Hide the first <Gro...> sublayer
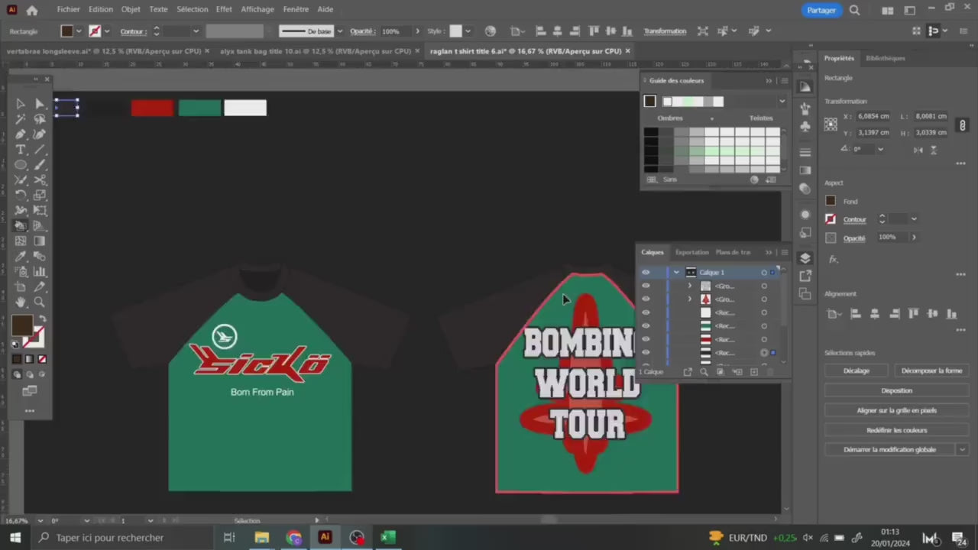 (x=646, y=286)
